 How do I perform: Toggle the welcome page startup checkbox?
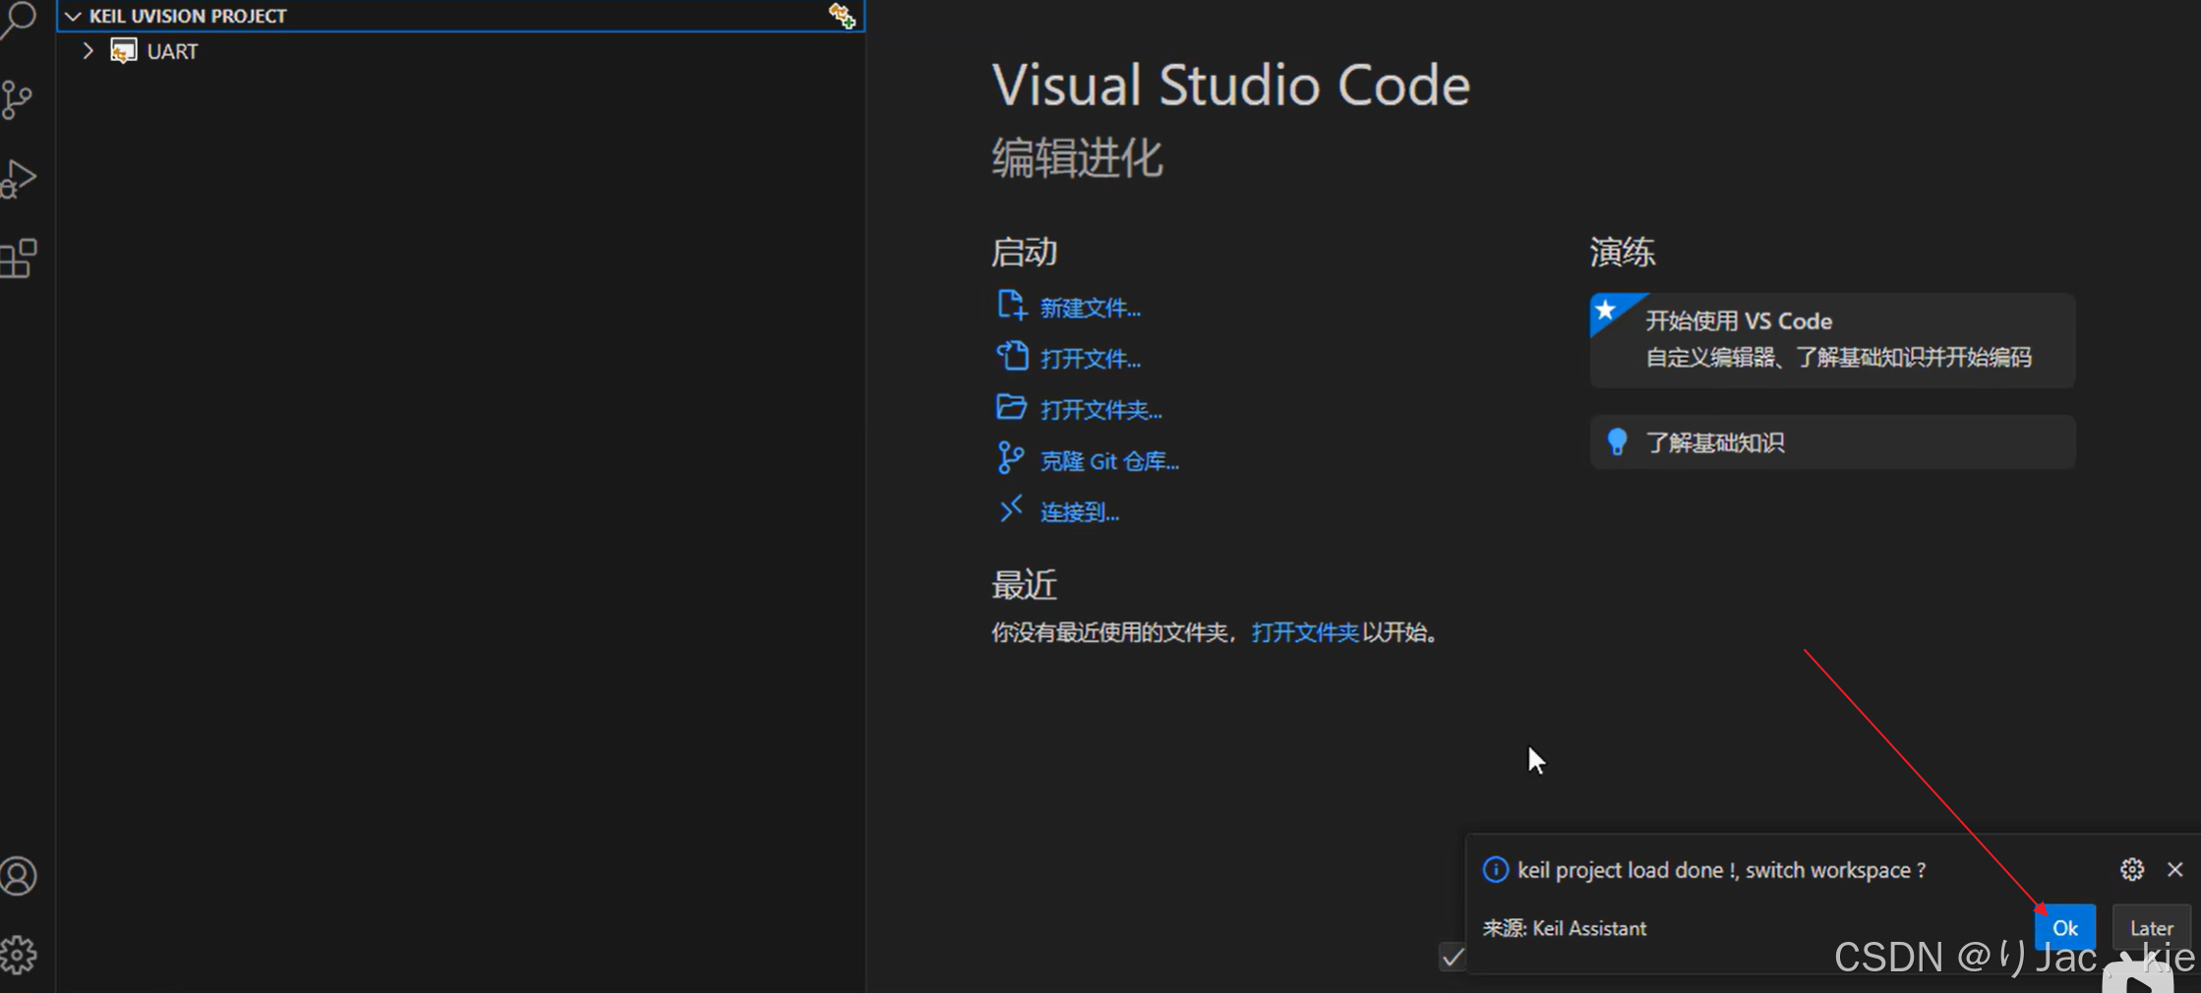click(1453, 958)
